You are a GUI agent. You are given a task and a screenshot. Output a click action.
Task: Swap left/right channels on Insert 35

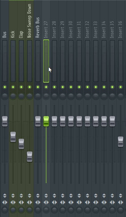(112, 202)
